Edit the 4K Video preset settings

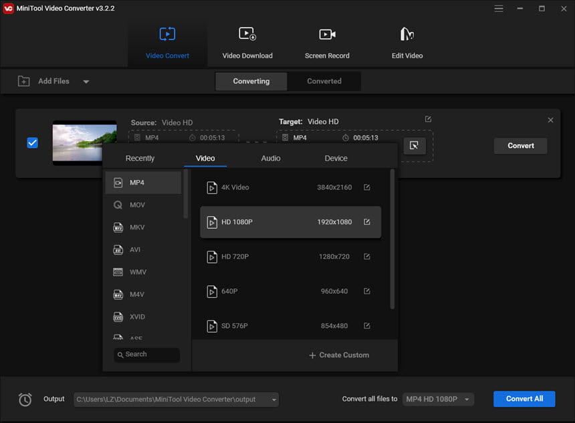tap(366, 187)
